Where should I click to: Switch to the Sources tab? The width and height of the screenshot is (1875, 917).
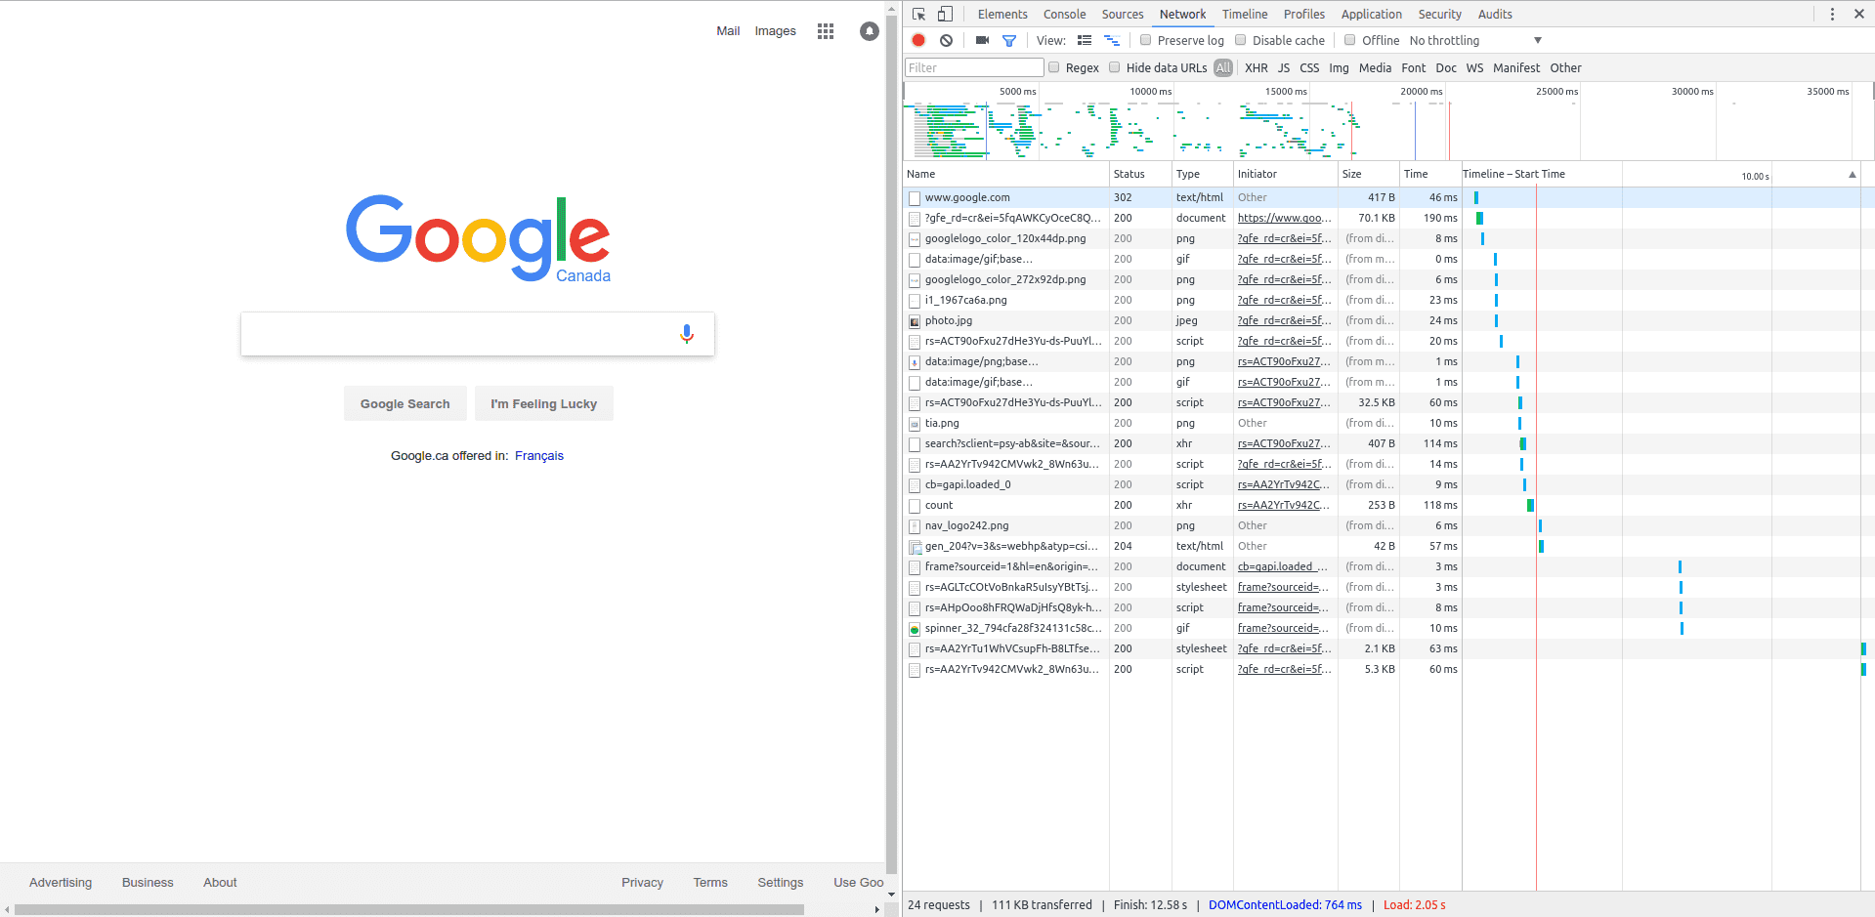coord(1123,14)
